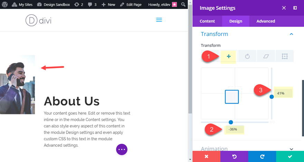Click the WordPress logo in admin bar
The width and height of the screenshot is (304, 162).
click(4, 4)
